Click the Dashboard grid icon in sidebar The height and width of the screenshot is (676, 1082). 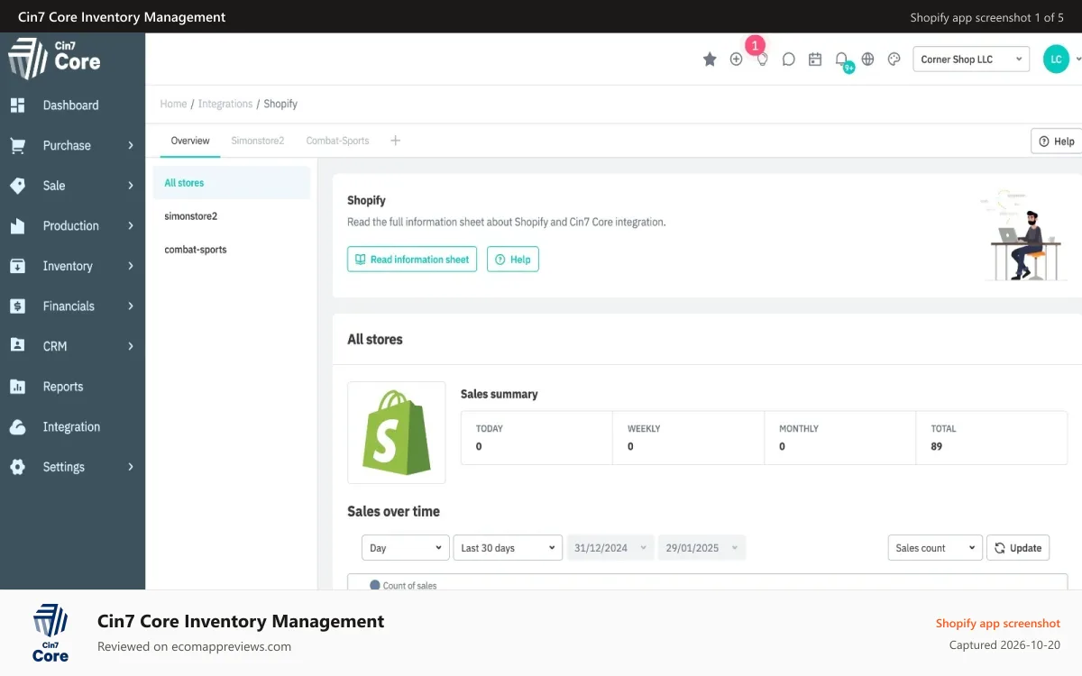coord(17,105)
